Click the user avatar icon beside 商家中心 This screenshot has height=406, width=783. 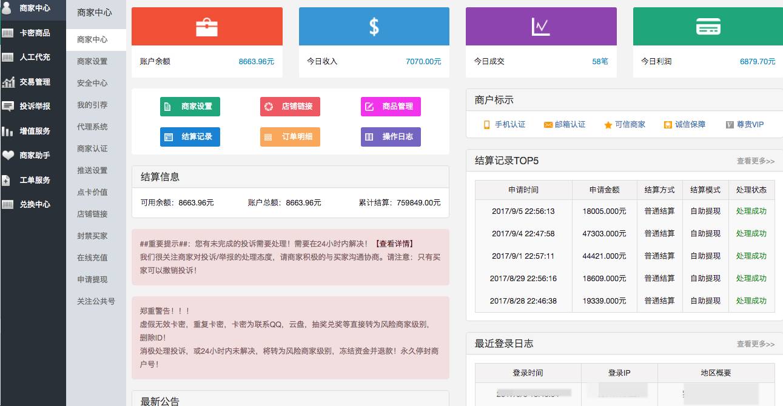[6, 8]
